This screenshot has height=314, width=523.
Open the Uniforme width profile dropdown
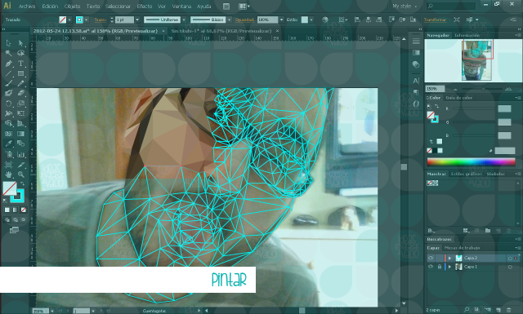184,20
